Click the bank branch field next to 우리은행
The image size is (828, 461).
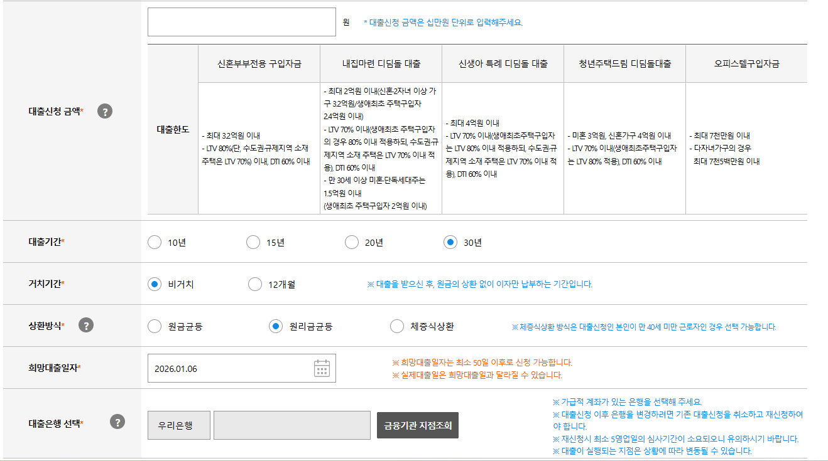292,425
